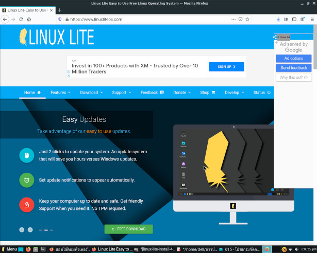Click the volume icon in system tray
Image resolution: width=317 pixels, height=253 pixels.
click(x=296, y=249)
